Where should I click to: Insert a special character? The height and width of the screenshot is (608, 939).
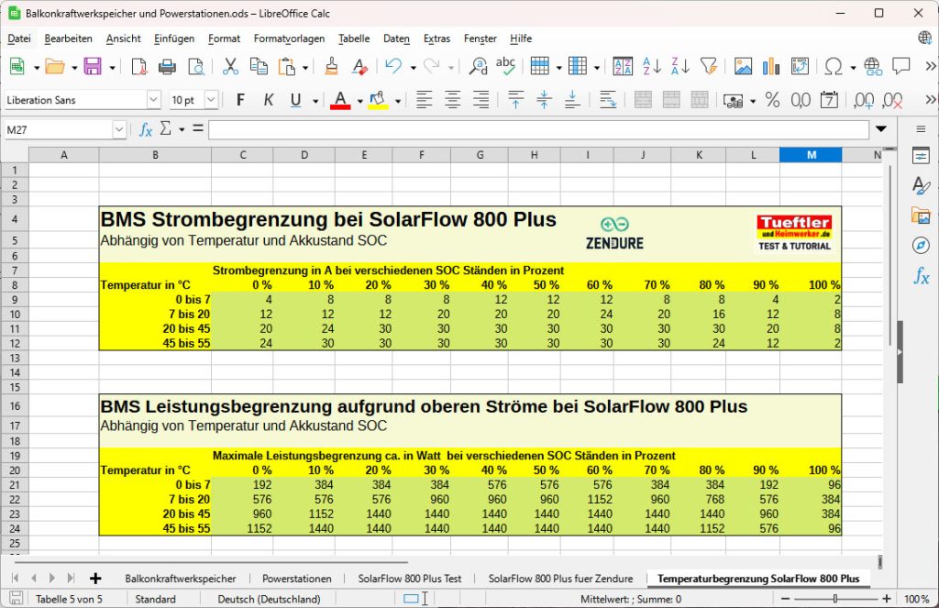tap(832, 68)
